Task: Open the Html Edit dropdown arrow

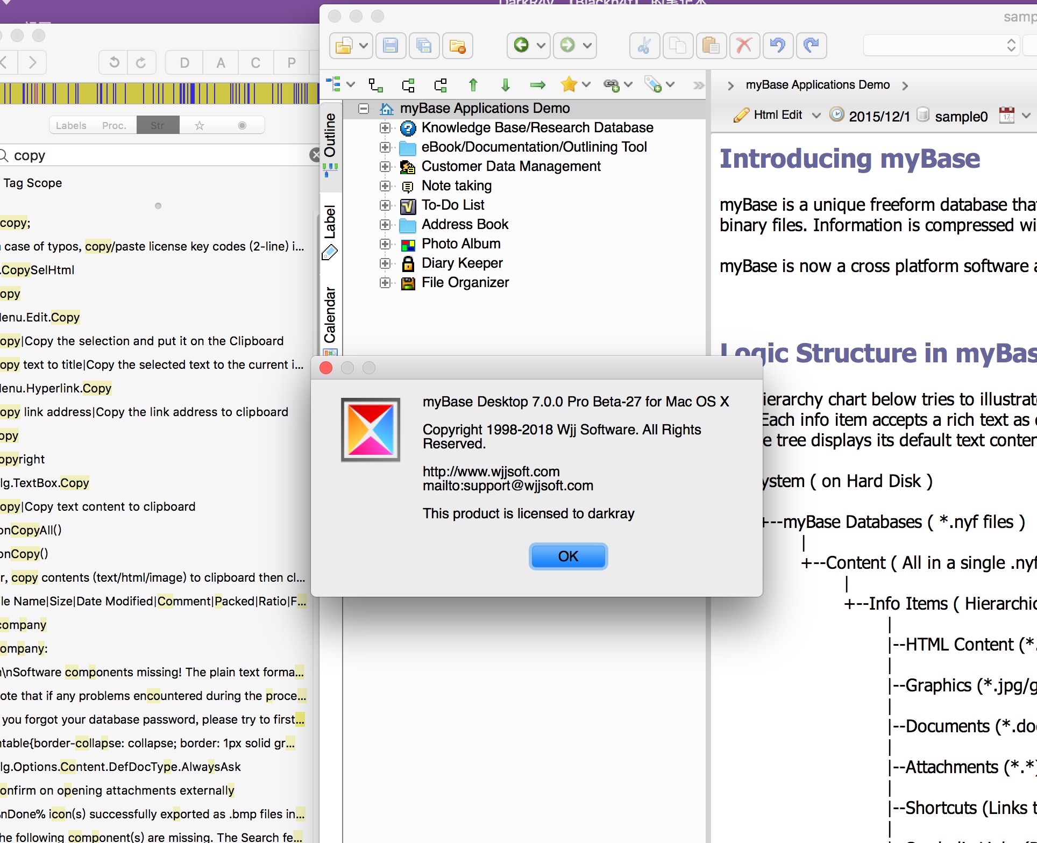Action: click(x=816, y=115)
